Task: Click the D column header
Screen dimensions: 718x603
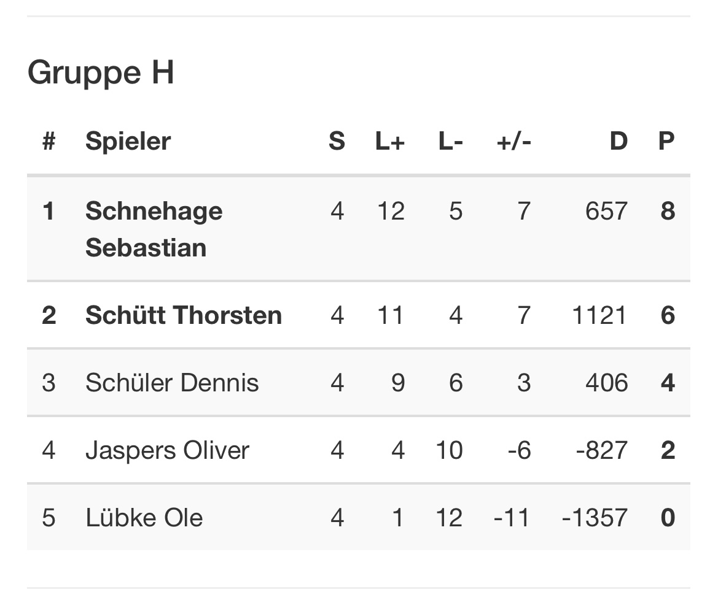Action: click(618, 141)
